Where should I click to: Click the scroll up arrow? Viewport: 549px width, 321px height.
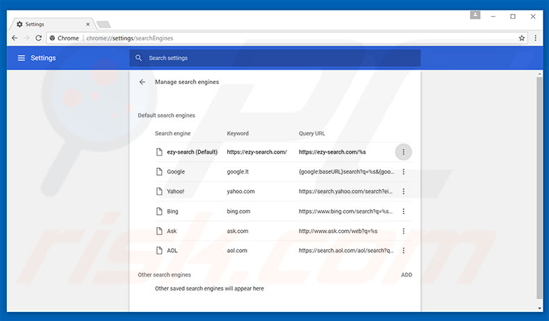point(539,74)
